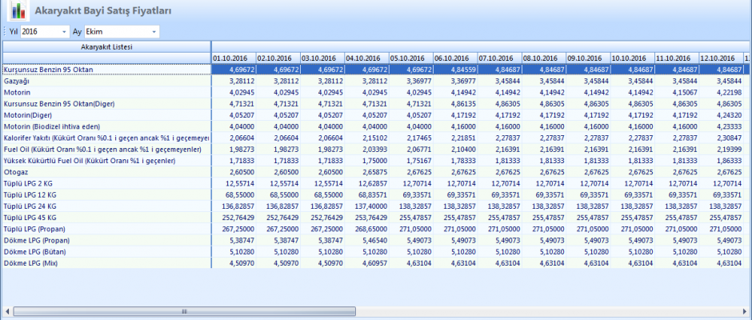Click the Motorin price cell for 06.10.2016
The image size is (752, 320).
point(454,93)
